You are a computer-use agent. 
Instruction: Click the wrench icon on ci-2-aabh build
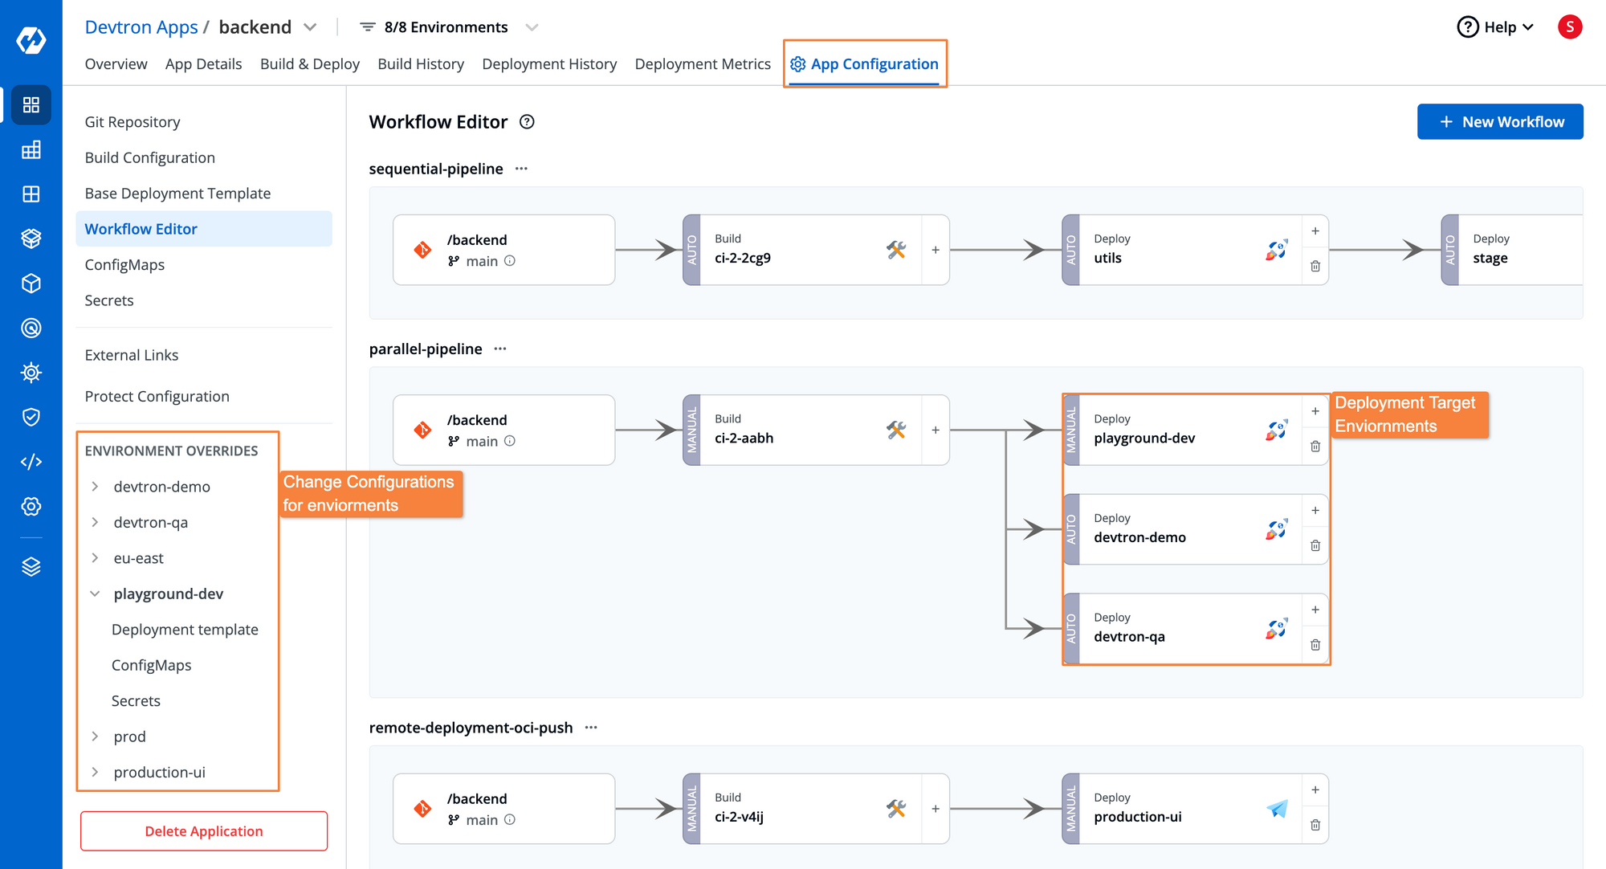[897, 427]
